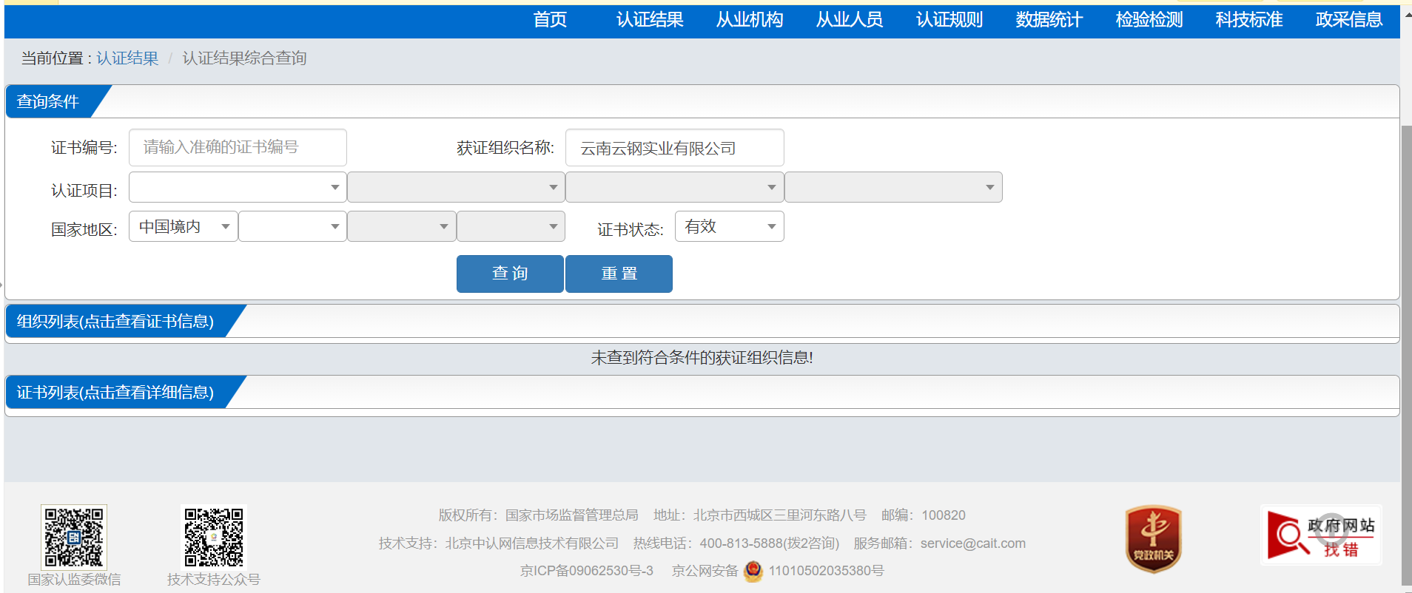Viewport: 1412px width, 593px height.
Task: Click the 京ICP备09062530号-3 link
Action: pos(586,571)
